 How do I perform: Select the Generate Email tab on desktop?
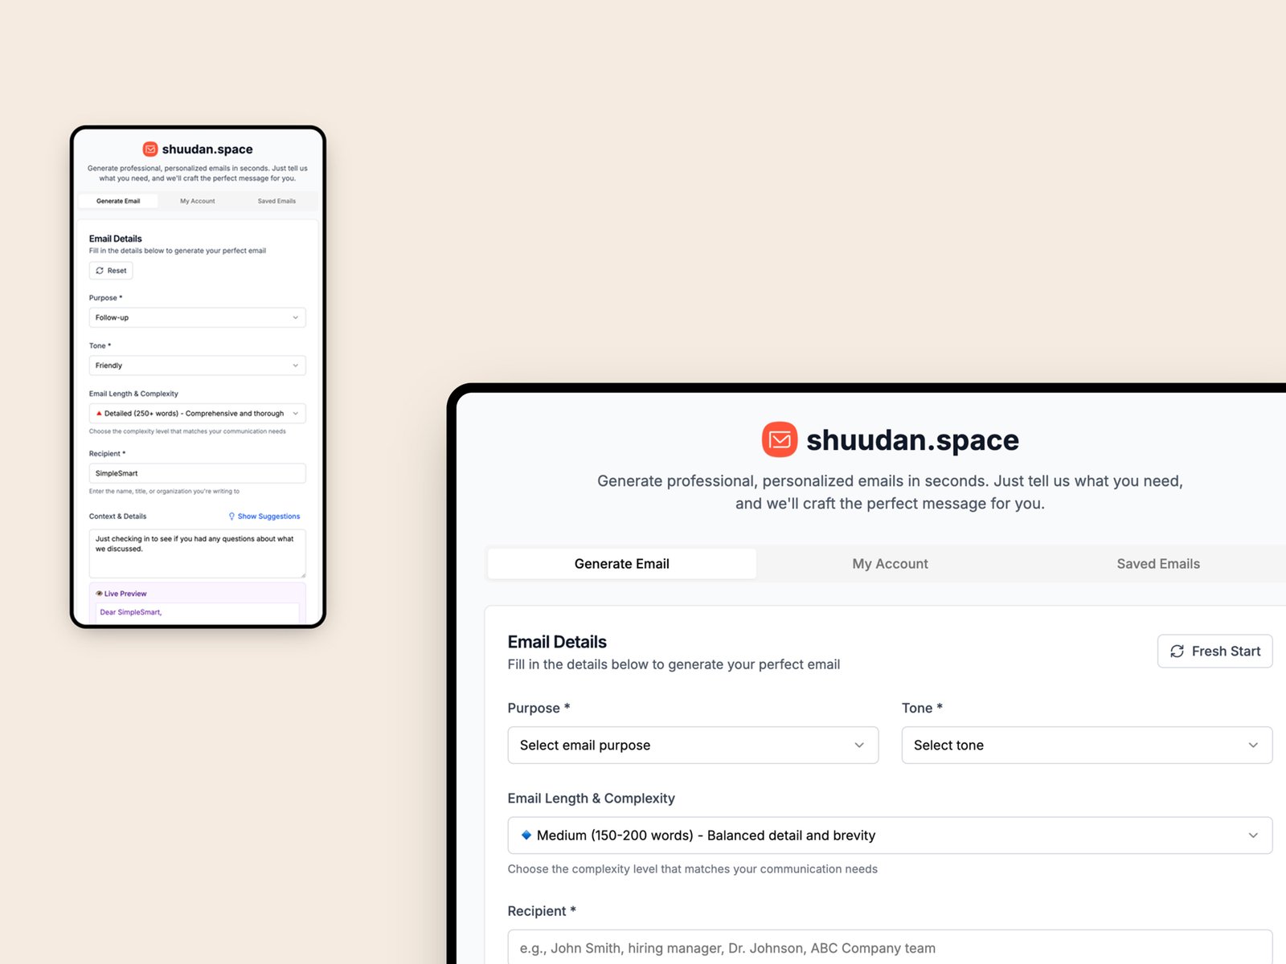pyautogui.click(x=621, y=564)
